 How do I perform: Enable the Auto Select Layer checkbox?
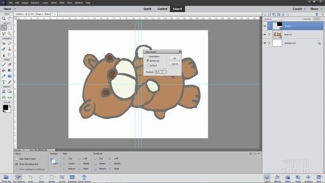tap(17, 159)
